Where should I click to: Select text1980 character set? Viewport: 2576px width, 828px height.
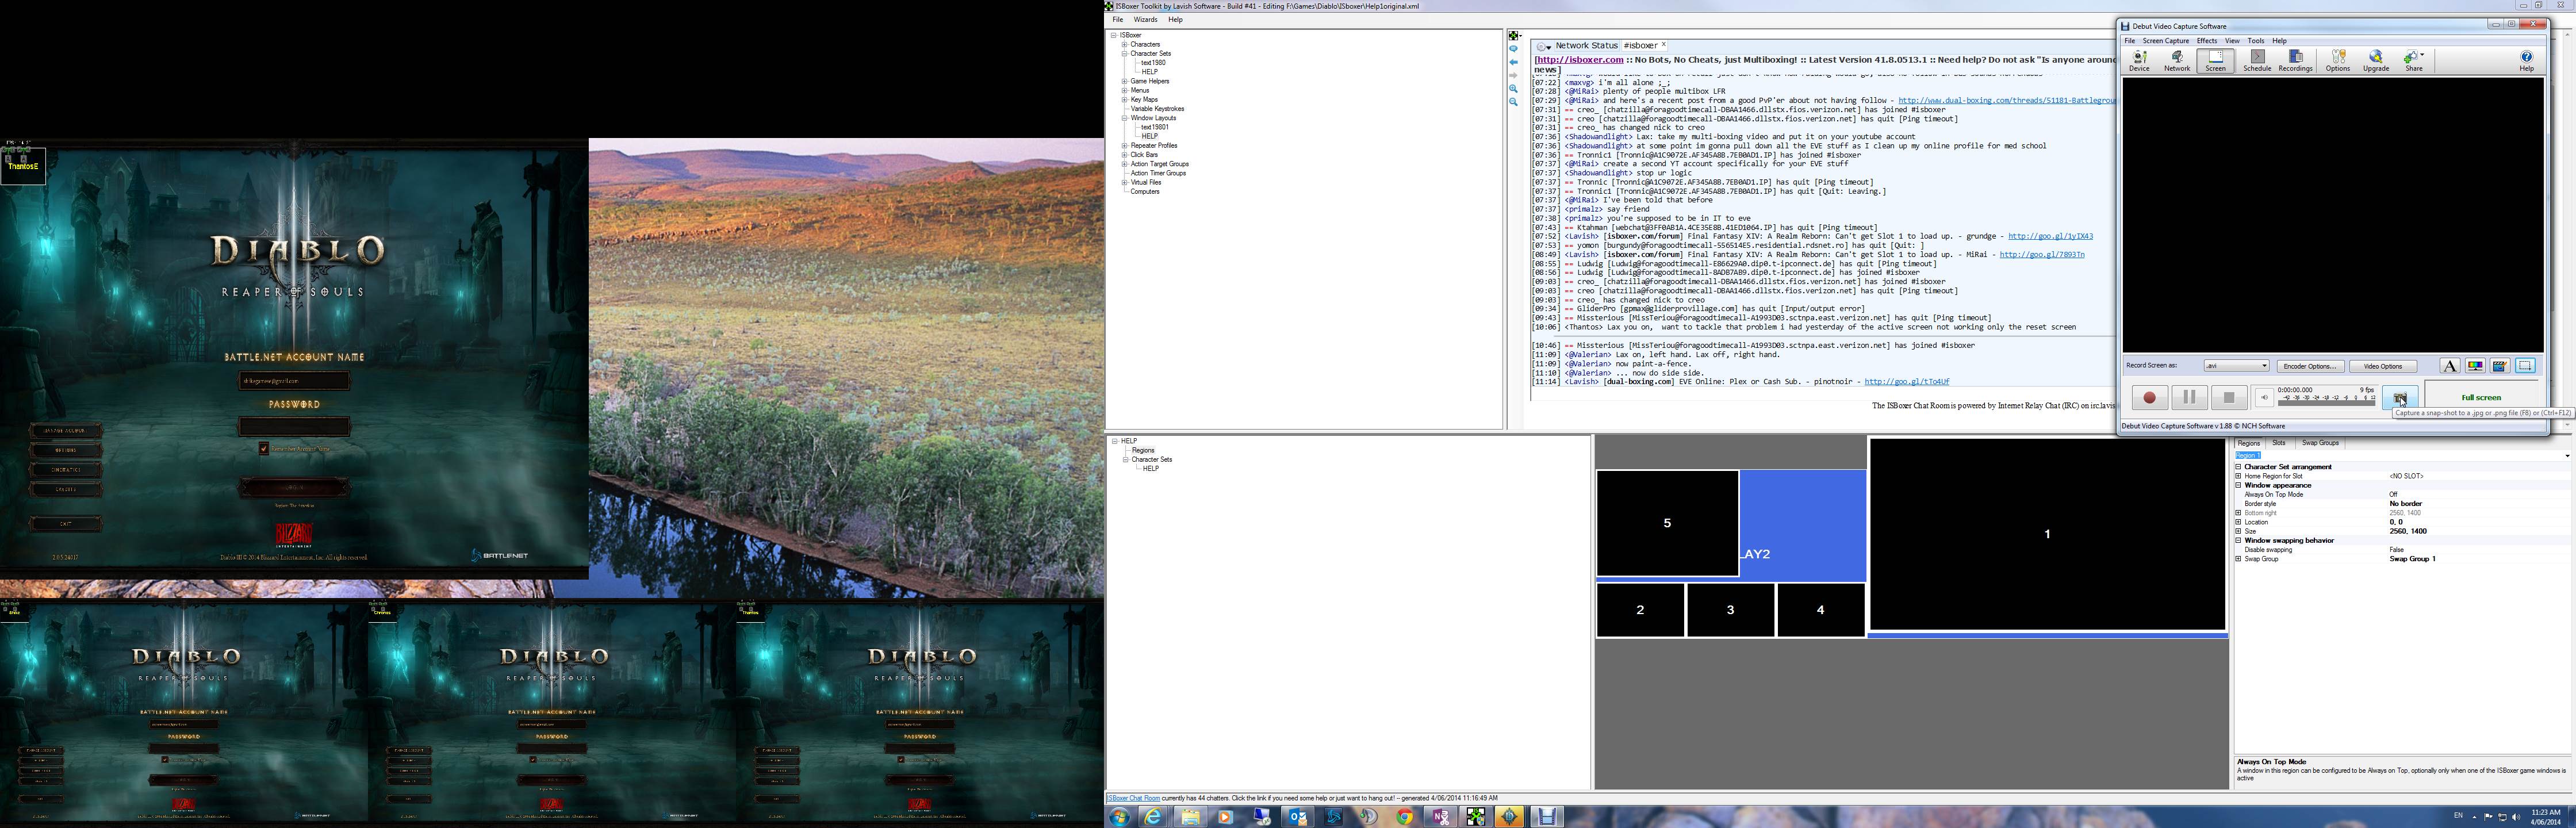tap(1153, 63)
